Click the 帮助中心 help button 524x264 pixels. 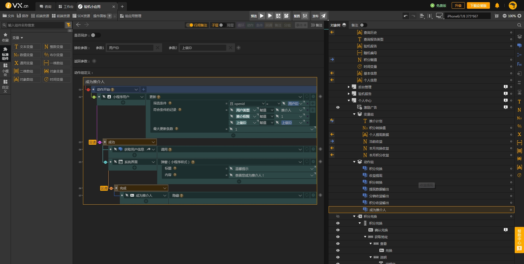point(519,240)
